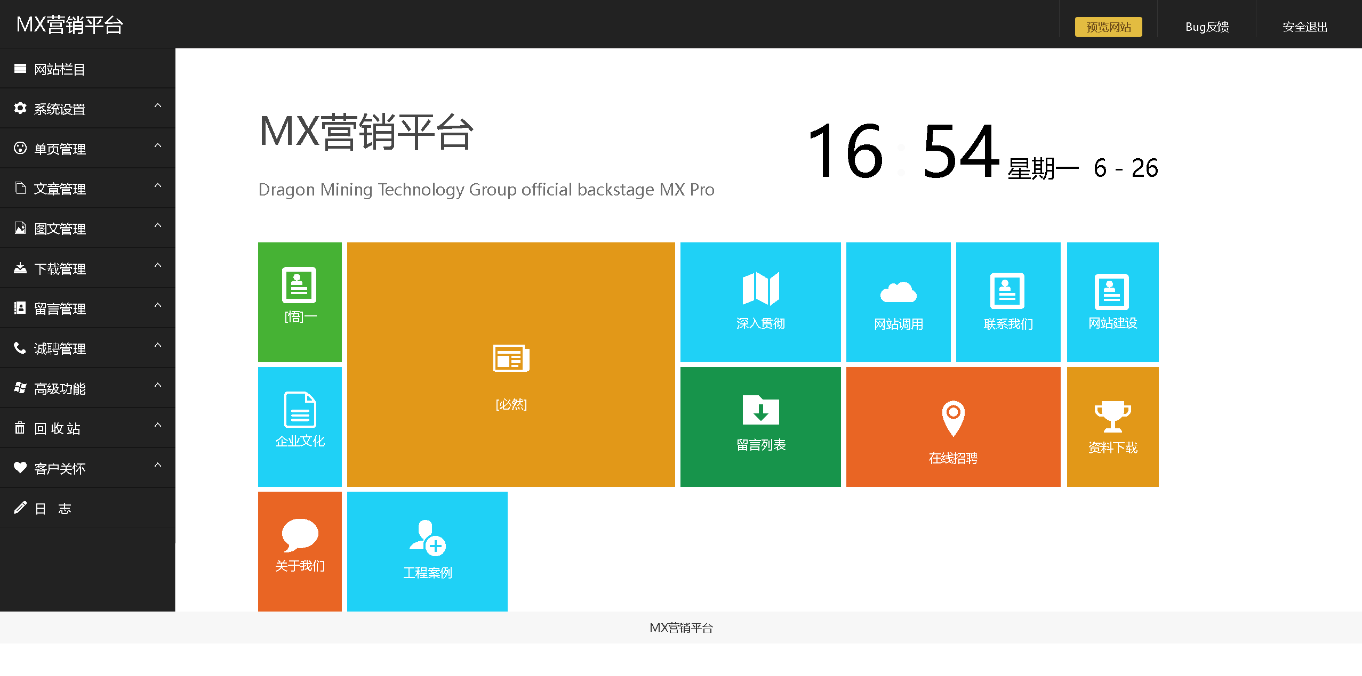1362x676 pixels.
Task: Toggle the 高级功能 section chevron
Action: (158, 386)
